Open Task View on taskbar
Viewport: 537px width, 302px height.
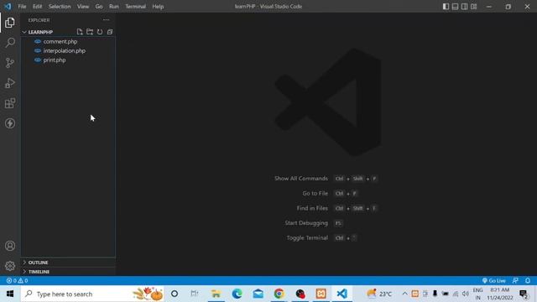pos(195,294)
